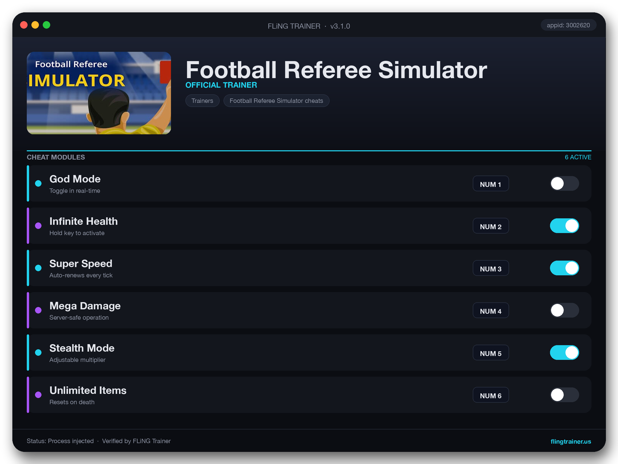Open the Trainers tag
The width and height of the screenshot is (618, 464).
pyautogui.click(x=202, y=101)
